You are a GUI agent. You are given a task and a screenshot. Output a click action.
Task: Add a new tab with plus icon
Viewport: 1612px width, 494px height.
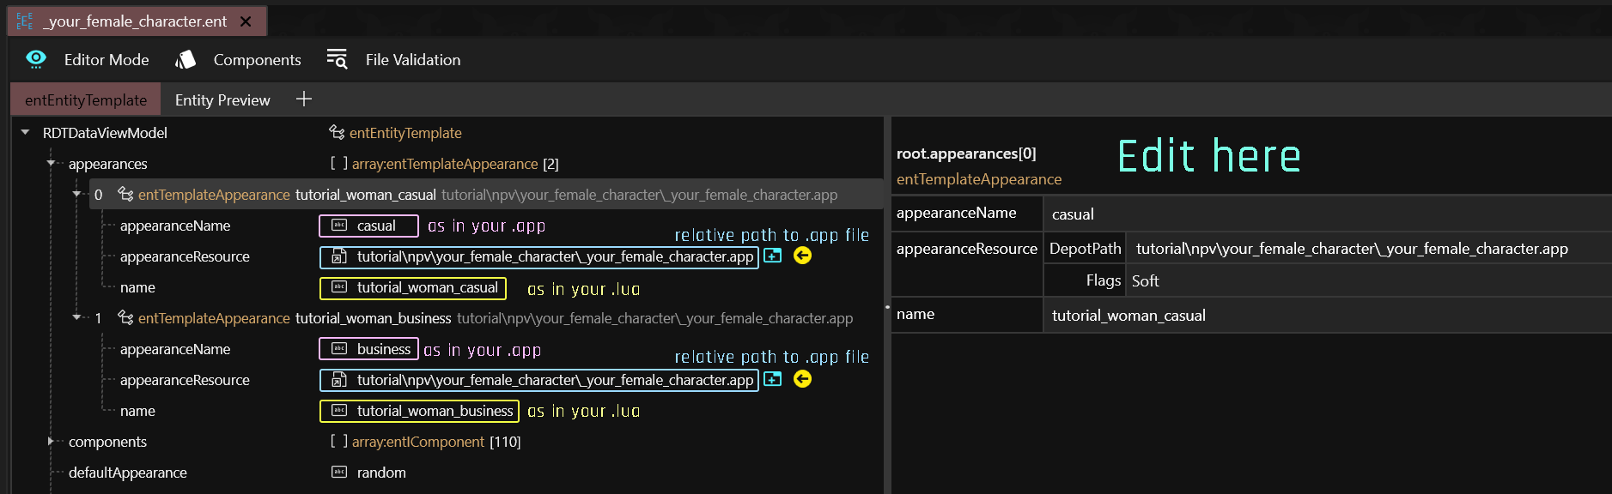pyautogui.click(x=303, y=99)
